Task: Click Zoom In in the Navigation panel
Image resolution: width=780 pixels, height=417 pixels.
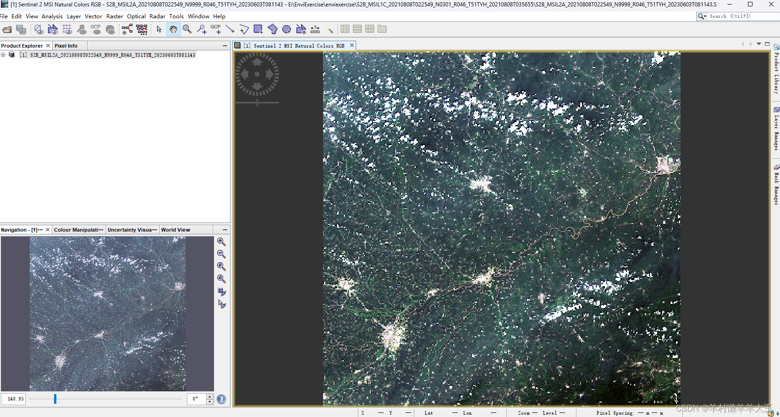Action: coord(221,242)
